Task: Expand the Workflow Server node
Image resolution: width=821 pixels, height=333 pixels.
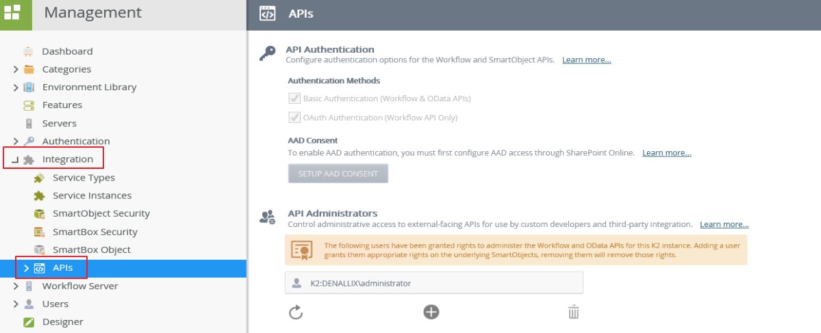Action: pyautogui.click(x=16, y=287)
